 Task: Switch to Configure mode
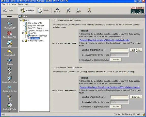(27, 10)
